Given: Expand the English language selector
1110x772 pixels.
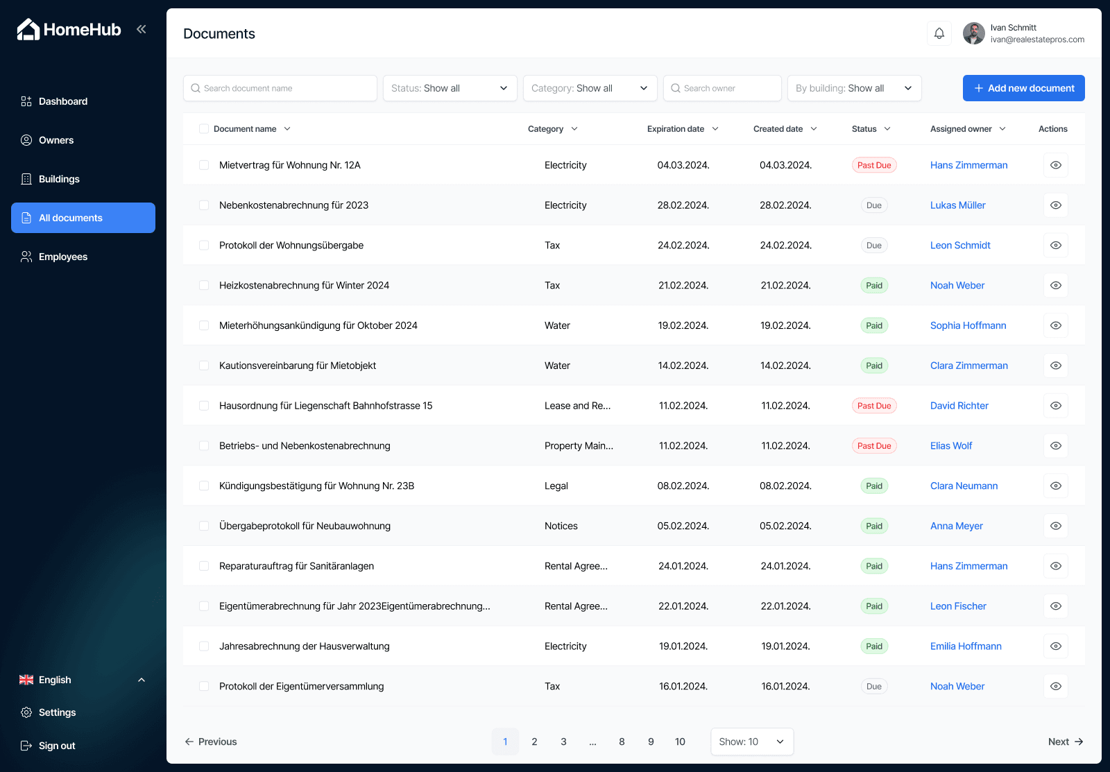Looking at the screenshot, I should point(83,680).
